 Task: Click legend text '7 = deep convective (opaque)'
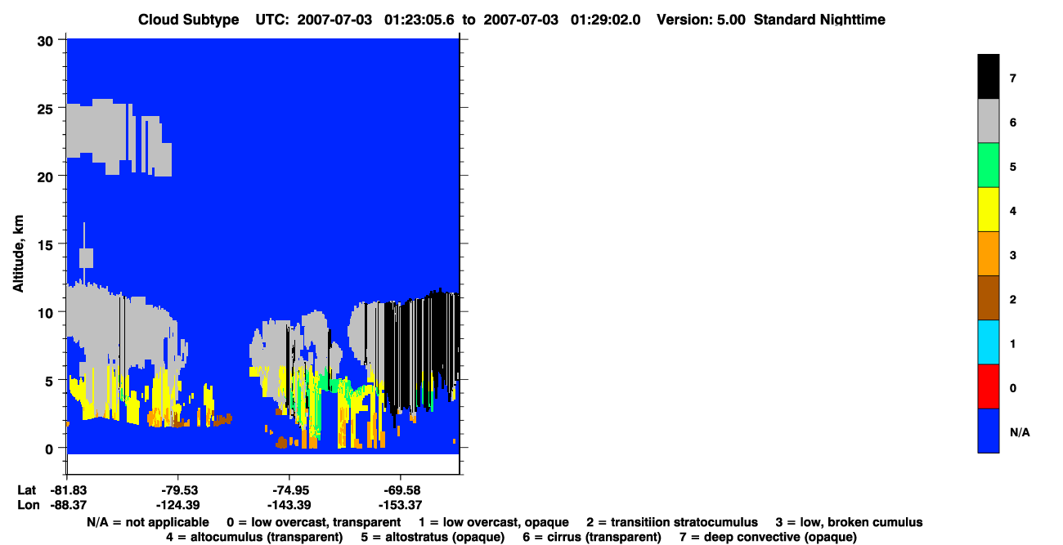coord(768,538)
